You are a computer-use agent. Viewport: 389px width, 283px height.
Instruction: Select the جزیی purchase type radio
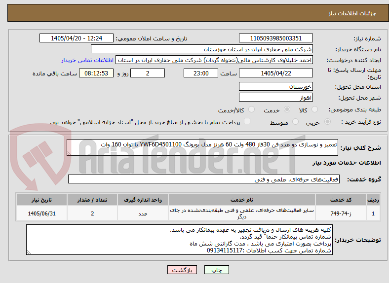coord(327,121)
